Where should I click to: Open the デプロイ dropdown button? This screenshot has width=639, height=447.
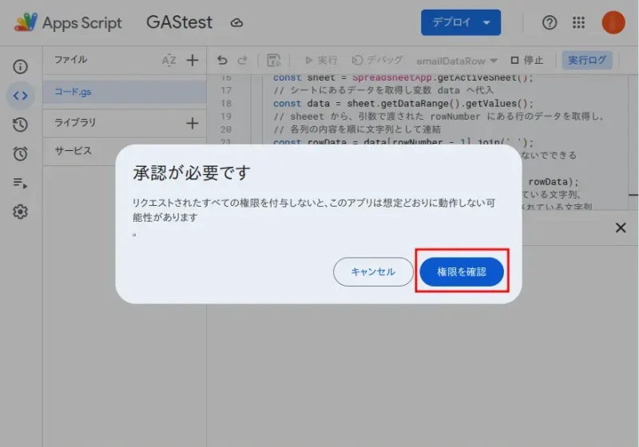(461, 22)
